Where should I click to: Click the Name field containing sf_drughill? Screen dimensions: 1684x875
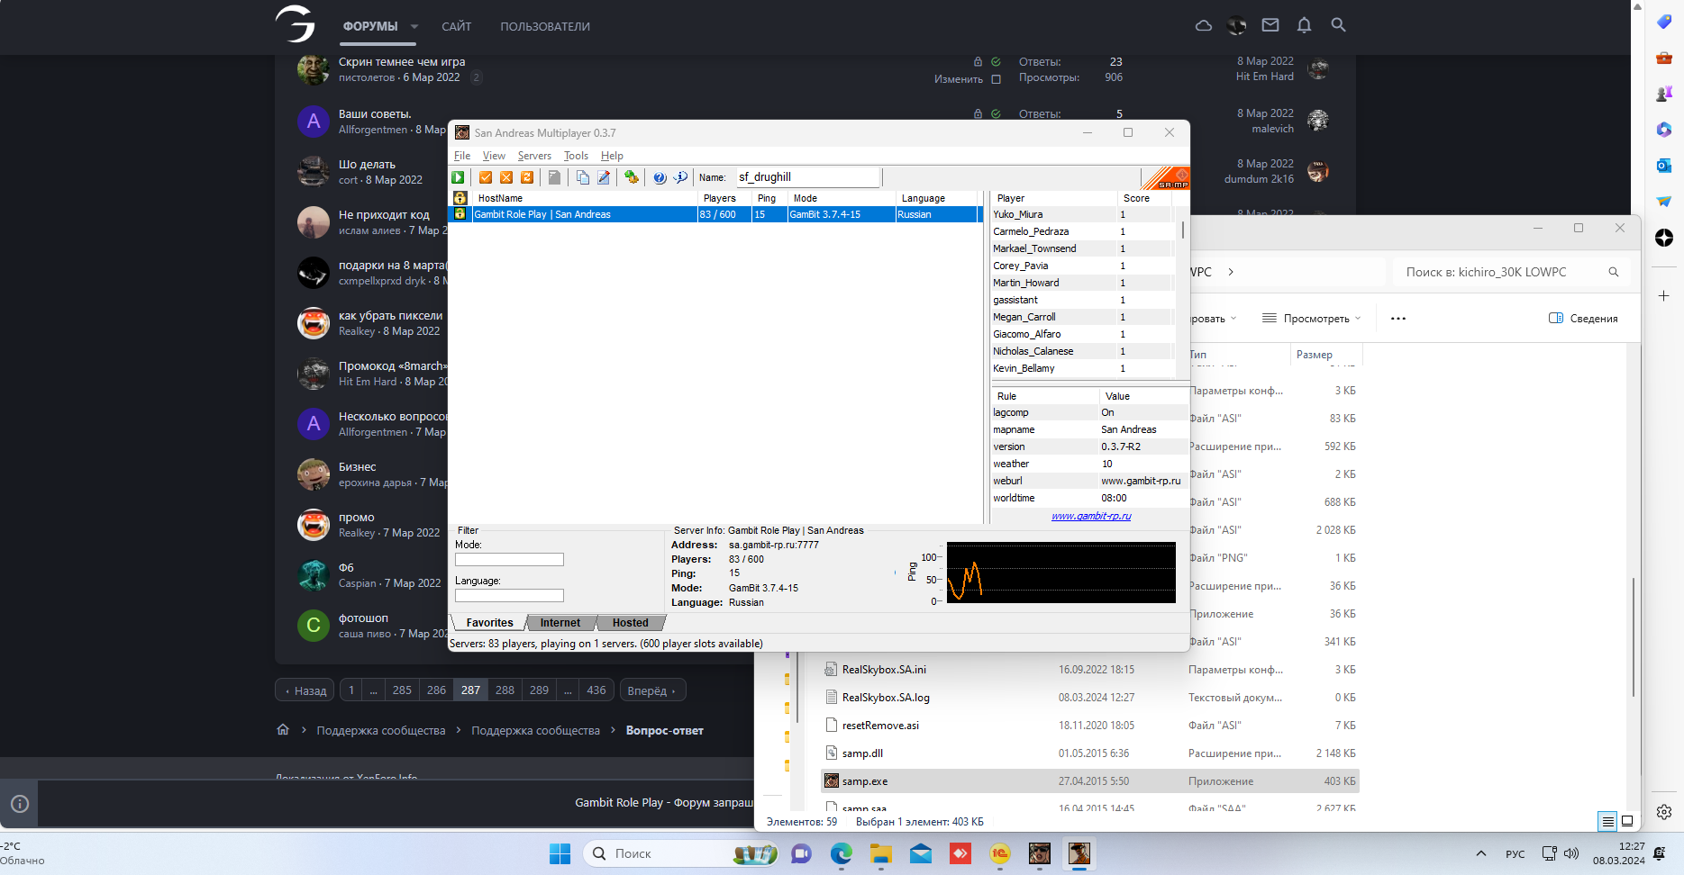point(806,177)
